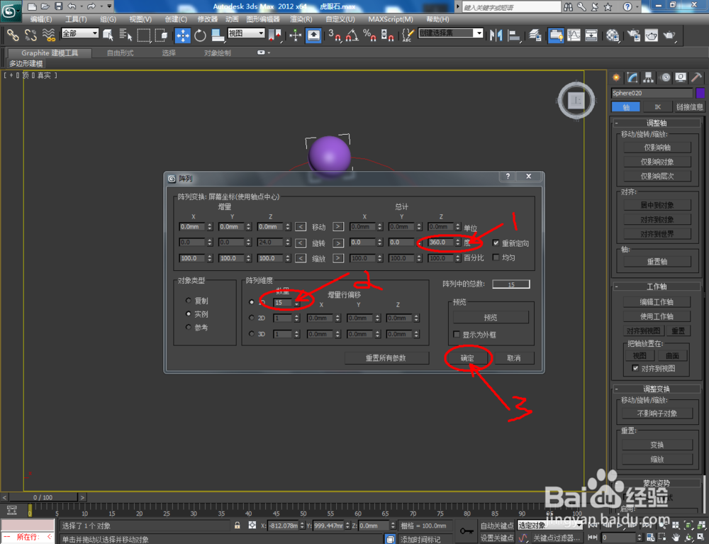Click Preview button 预览

tap(491, 318)
